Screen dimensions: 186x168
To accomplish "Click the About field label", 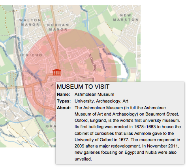I will tap(64, 108).
